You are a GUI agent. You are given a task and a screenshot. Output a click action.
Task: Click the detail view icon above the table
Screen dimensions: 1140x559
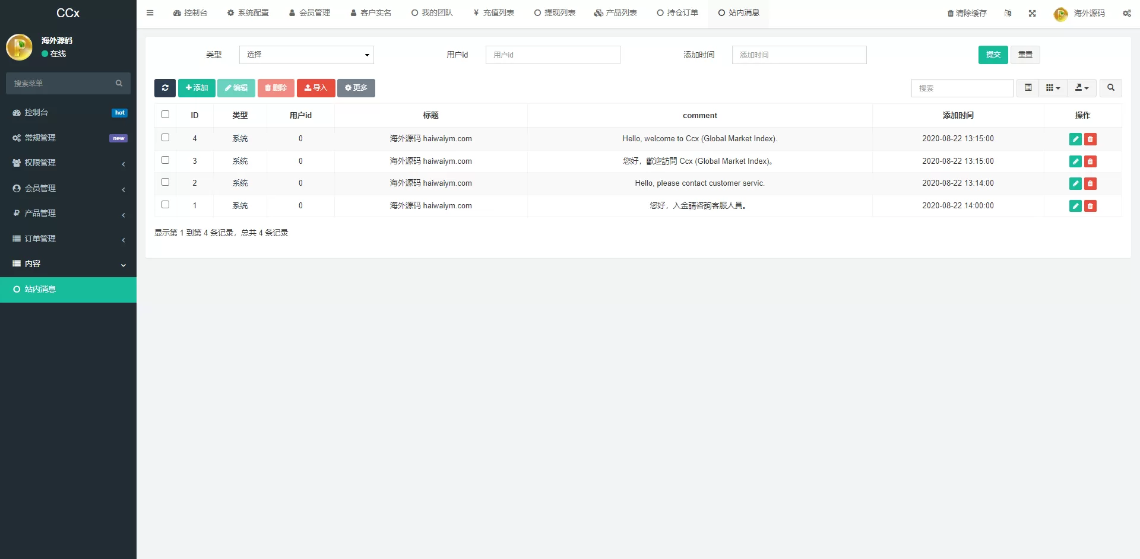pos(1028,88)
